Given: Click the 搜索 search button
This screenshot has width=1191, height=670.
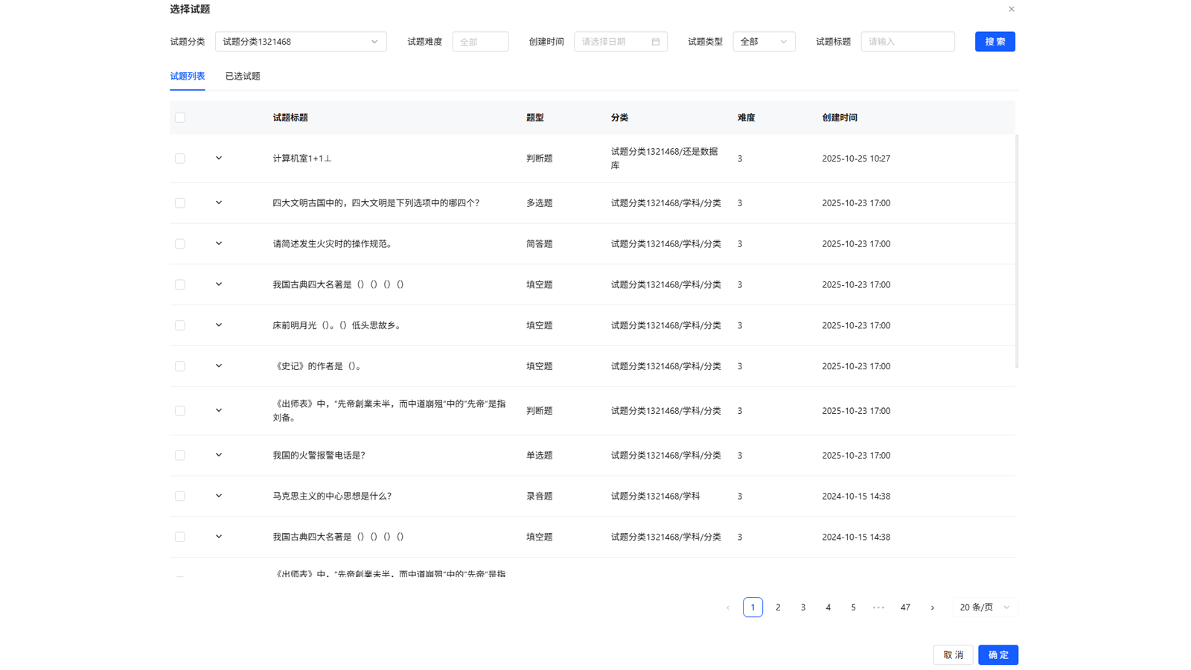Looking at the screenshot, I should tap(994, 42).
